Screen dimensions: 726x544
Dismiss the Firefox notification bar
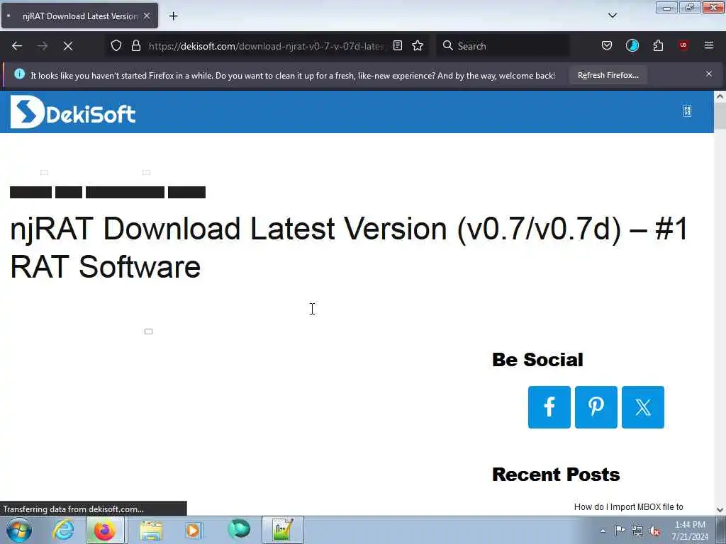pyautogui.click(x=709, y=74)
